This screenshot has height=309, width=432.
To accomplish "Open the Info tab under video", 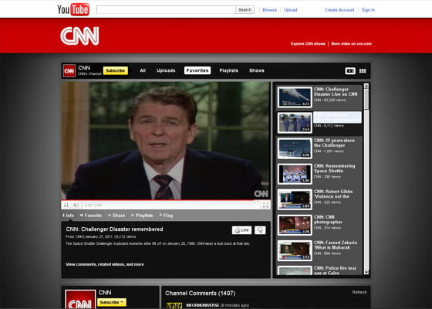I will (69, 216).
